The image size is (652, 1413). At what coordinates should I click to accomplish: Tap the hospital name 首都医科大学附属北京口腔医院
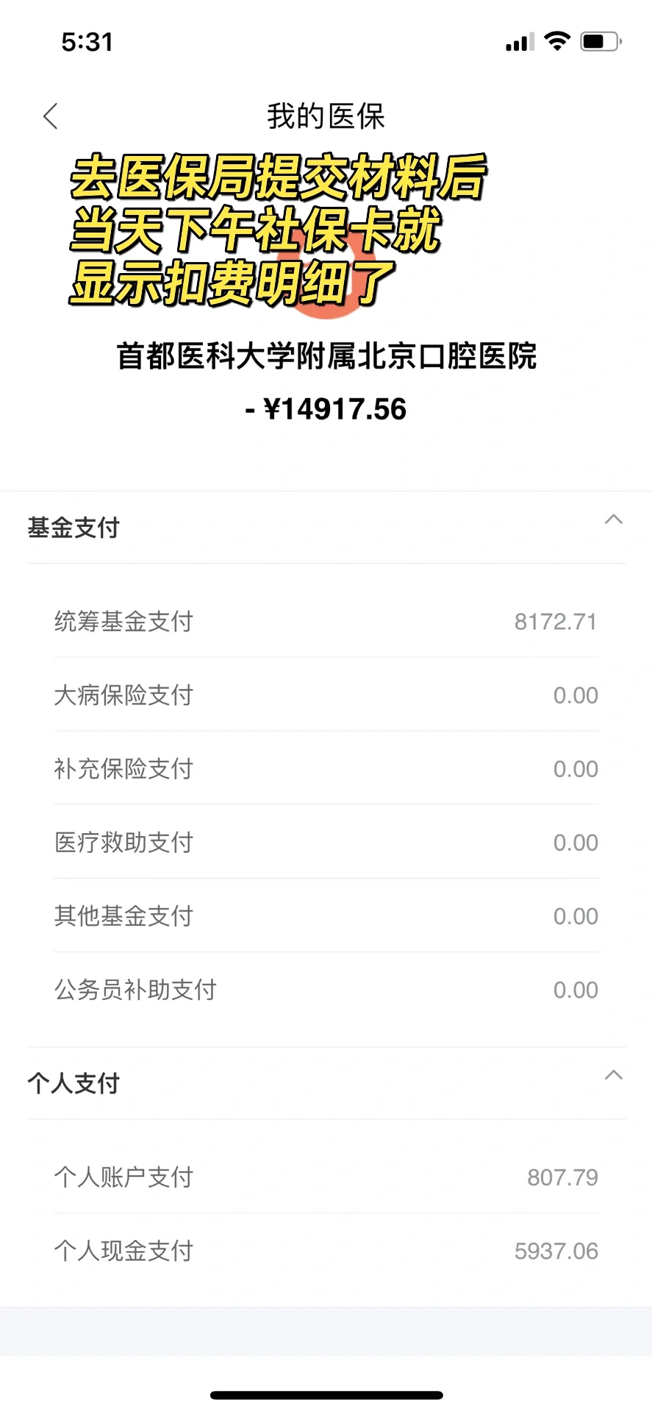(326, 356)
